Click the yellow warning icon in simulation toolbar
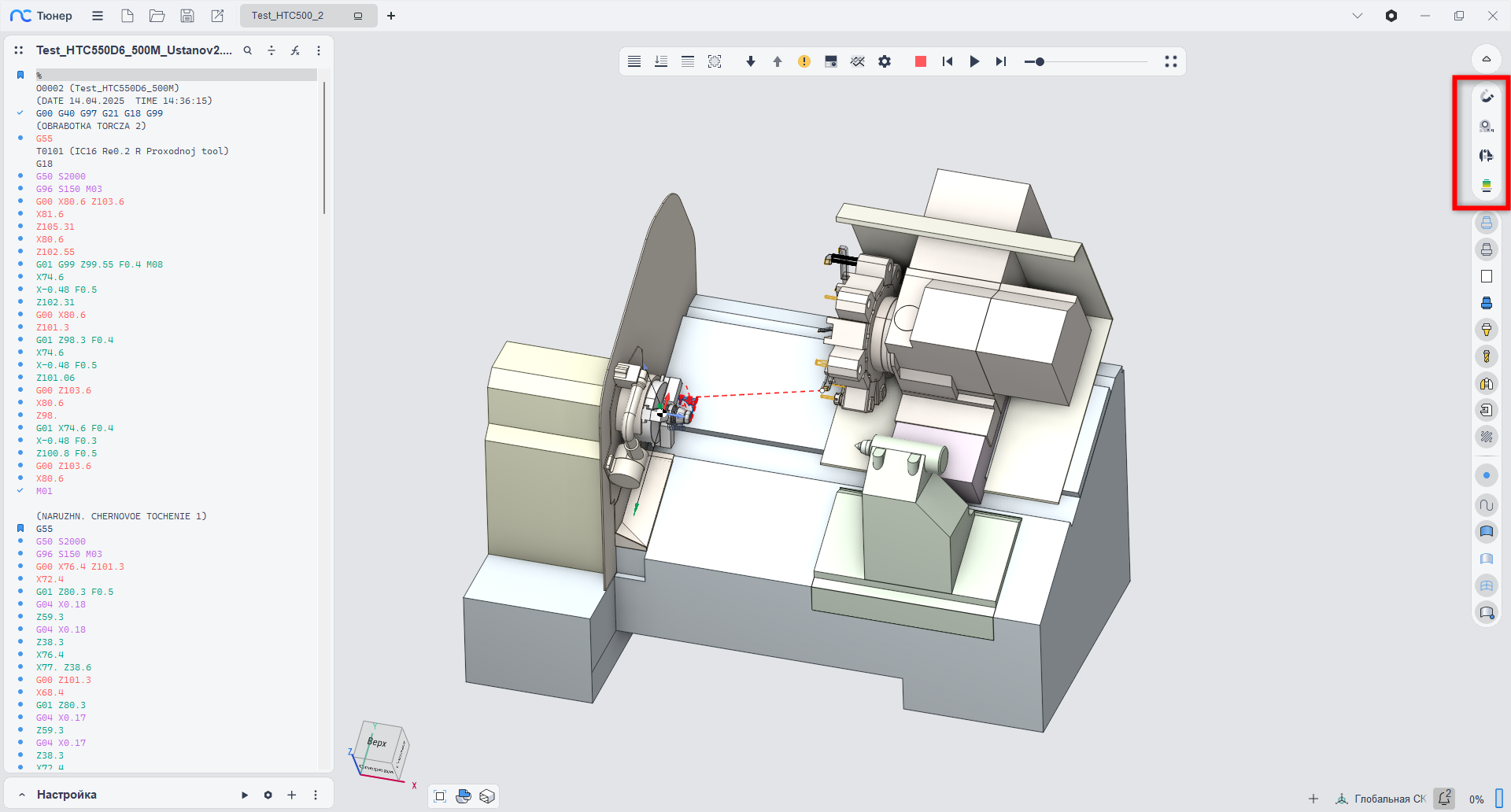This screenshot has height=812, width=1511. coord(804,61)
